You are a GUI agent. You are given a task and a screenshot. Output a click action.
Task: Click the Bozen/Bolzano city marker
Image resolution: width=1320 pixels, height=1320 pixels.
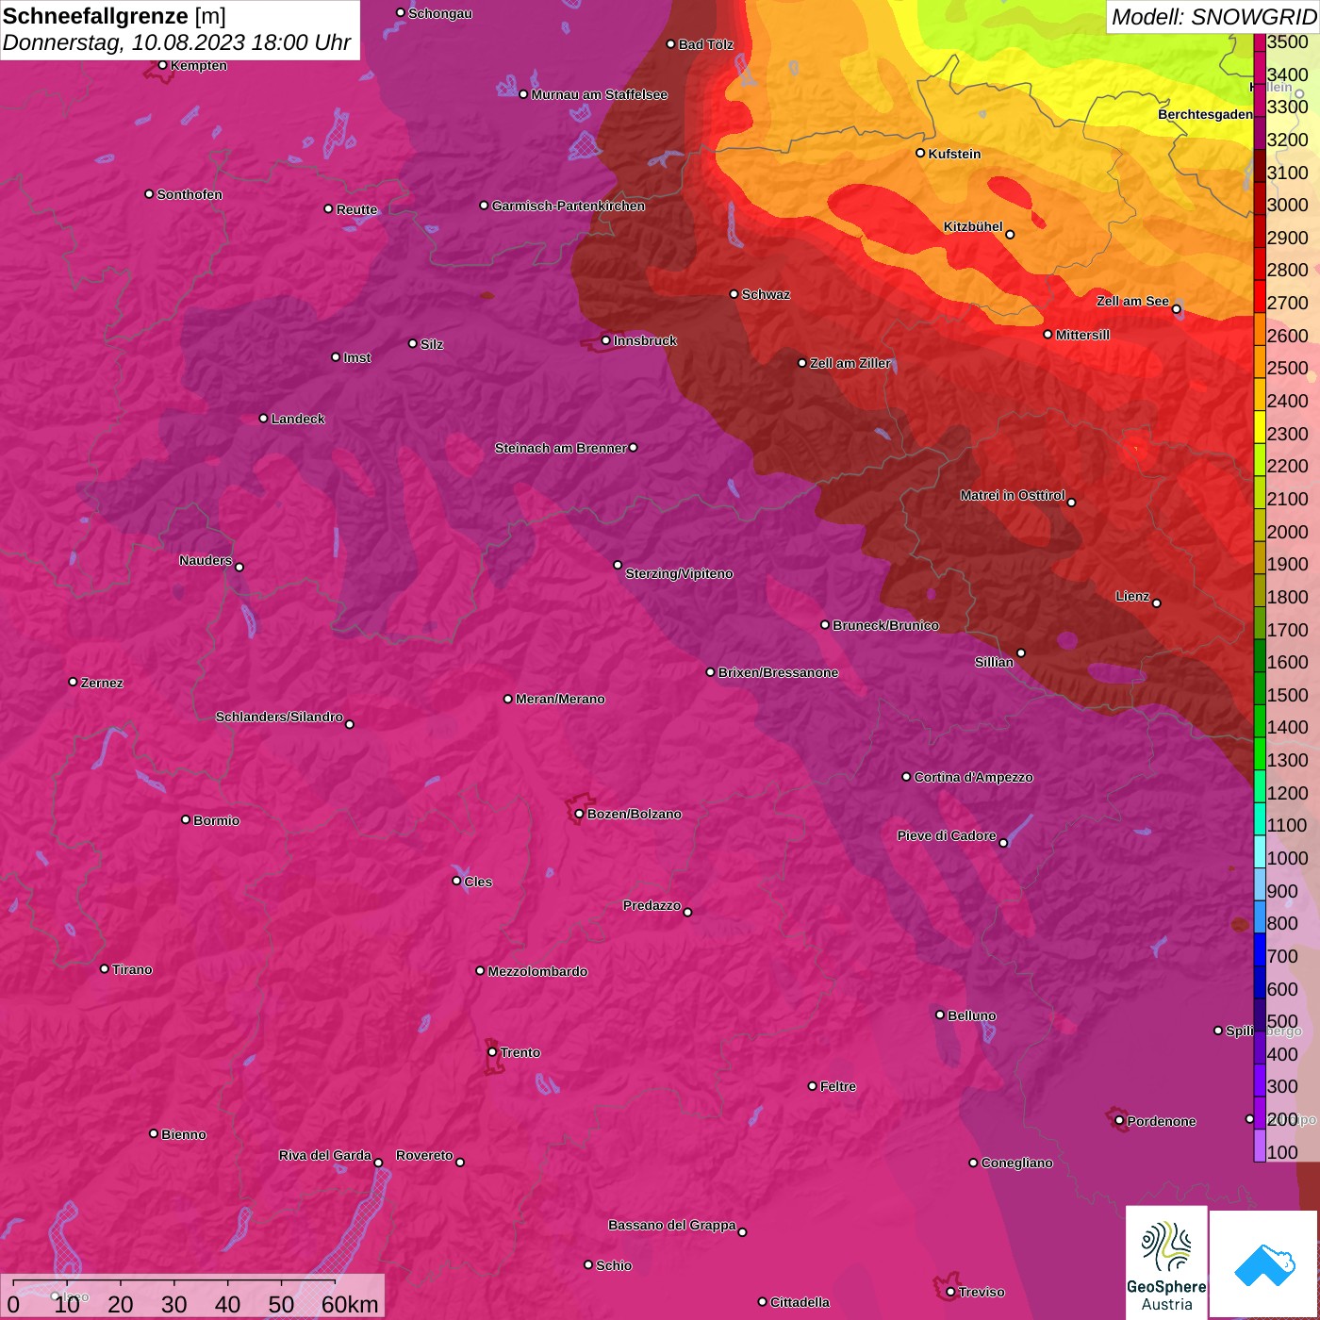pyautogui.click(x=579, y=814)
